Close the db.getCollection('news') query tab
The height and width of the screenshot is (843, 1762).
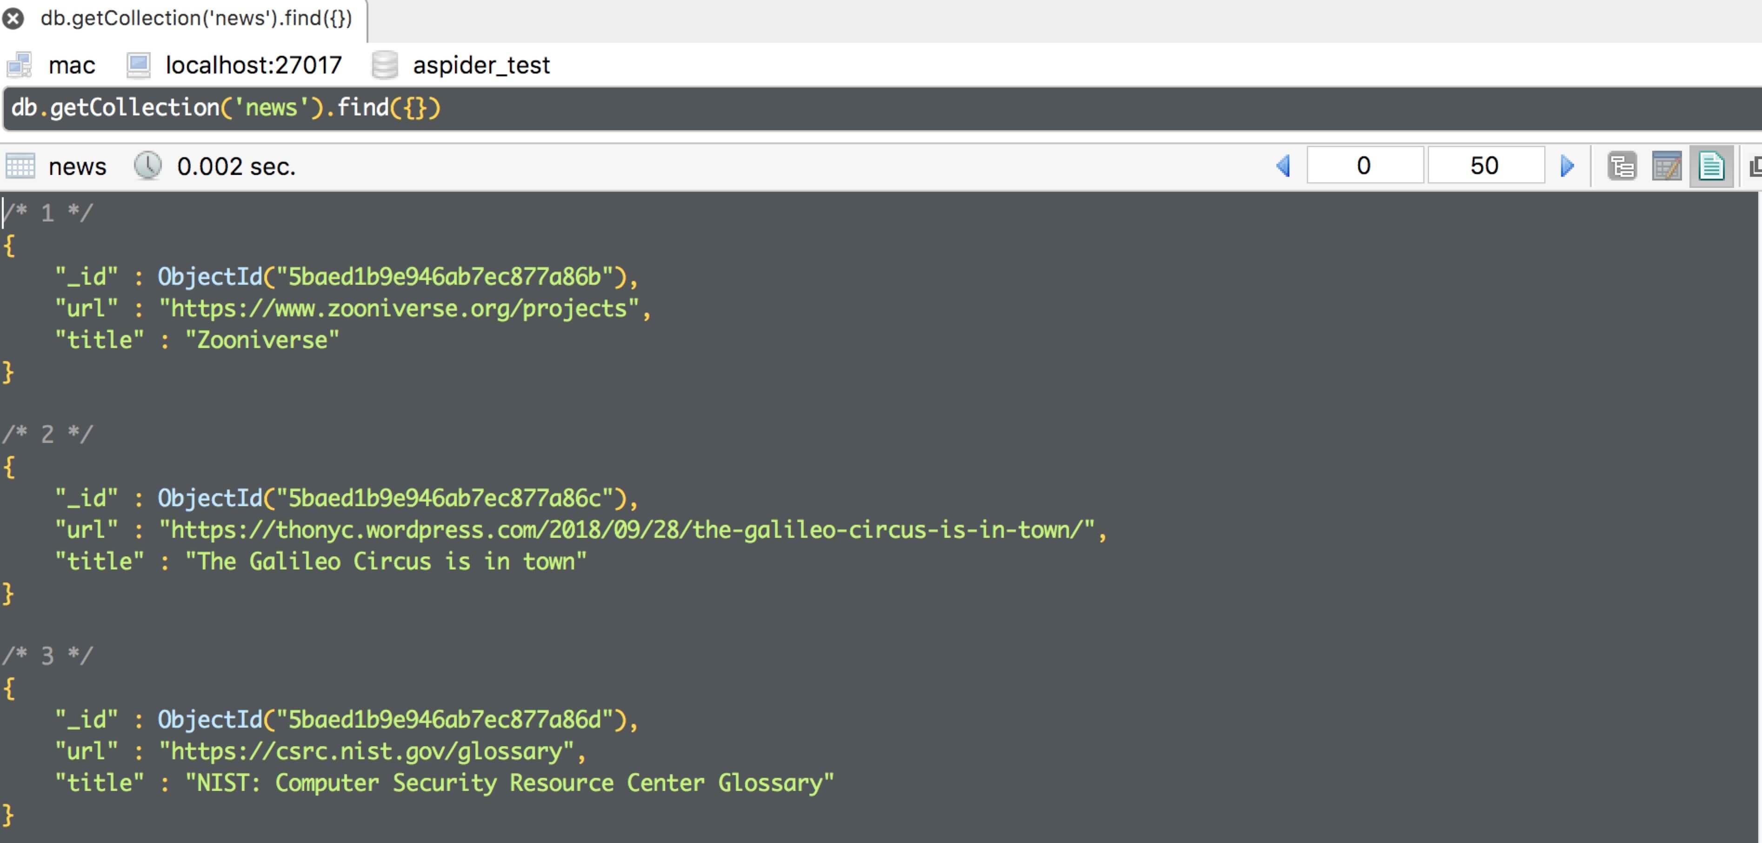coord(13,19)
